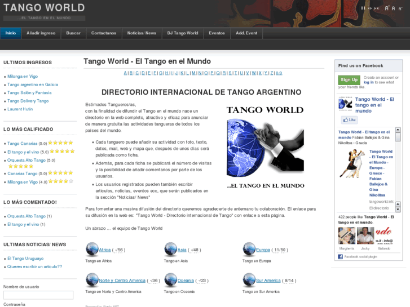Click the narrow page layout icon
Screen dimensions: 410x307
(x=376, y=8)
